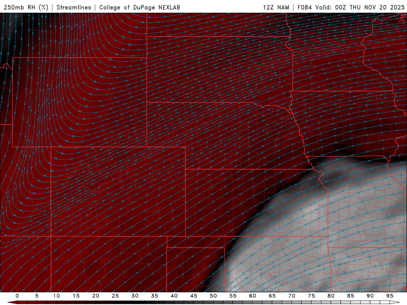Viewport: 407px width, 305px height.
Task: Click the "25" label on the color scale
Action: [115, 296]
